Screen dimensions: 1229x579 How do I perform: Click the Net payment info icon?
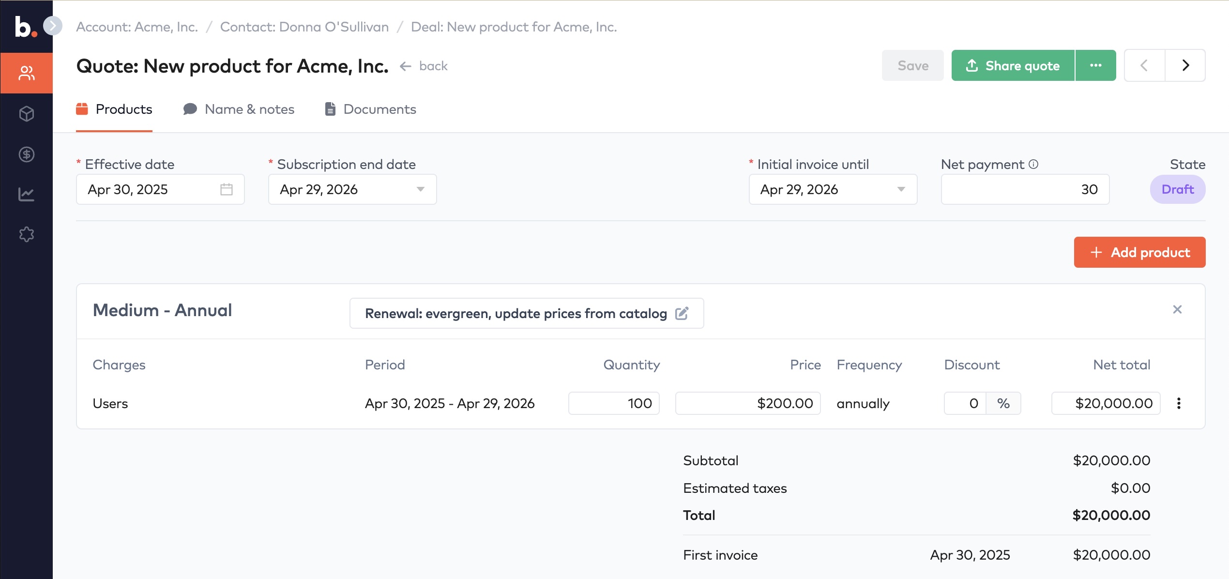[x=1033, y=164]
